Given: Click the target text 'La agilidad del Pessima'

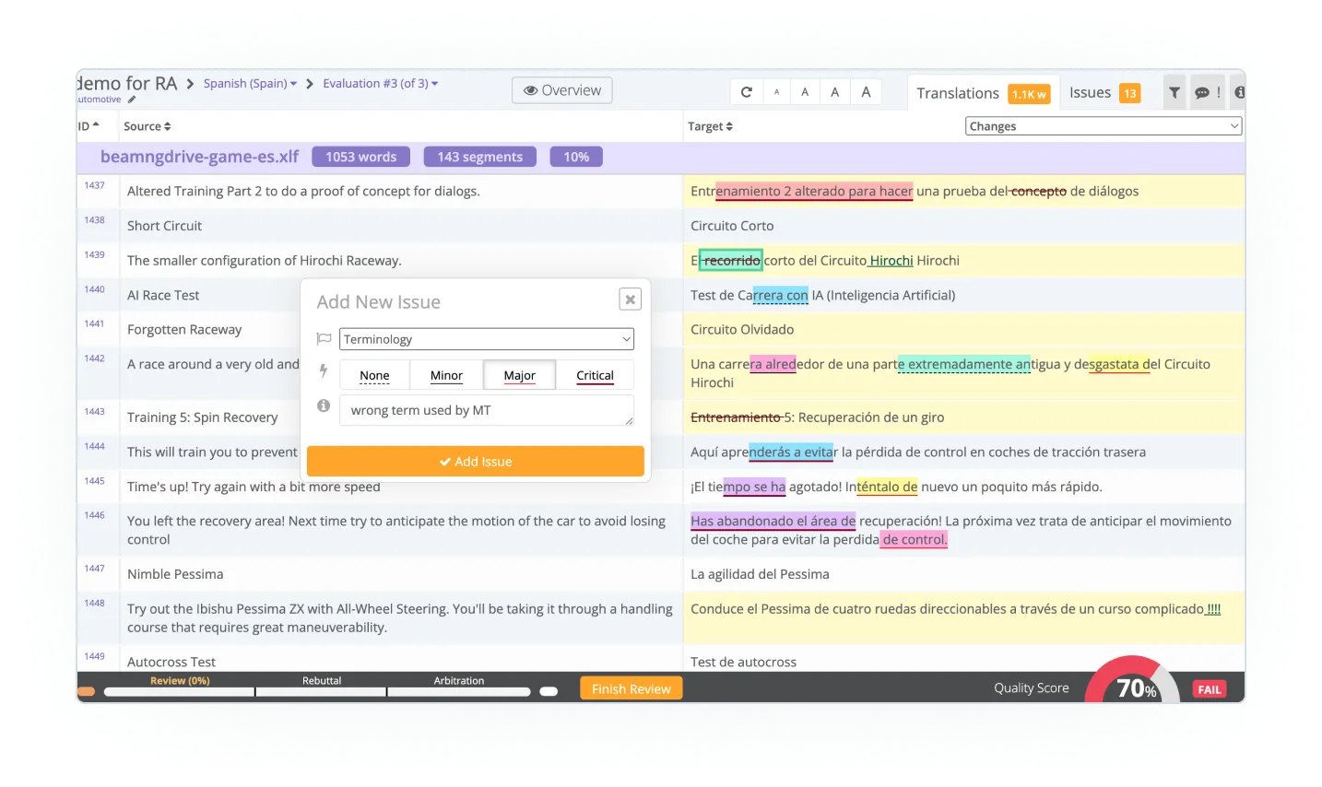Looking at the screenshot, I should [x=760, y=574].
